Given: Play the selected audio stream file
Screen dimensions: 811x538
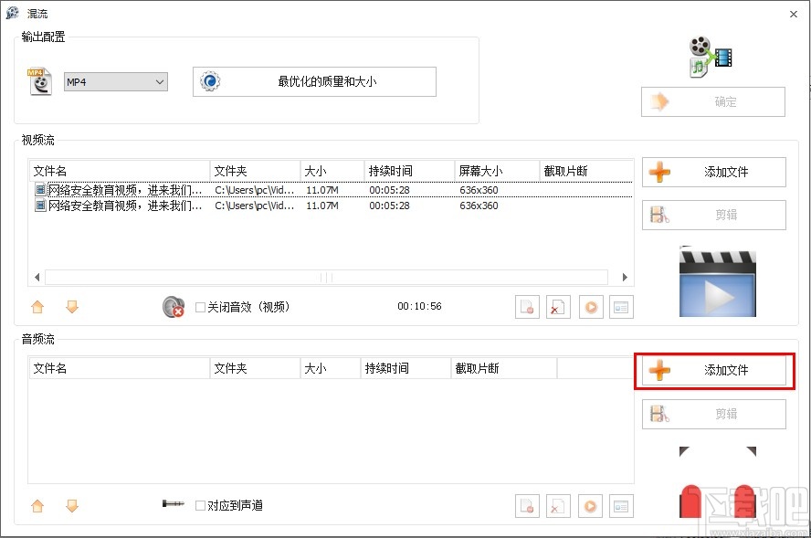Looking at the screenshot, I should [591, 506].
